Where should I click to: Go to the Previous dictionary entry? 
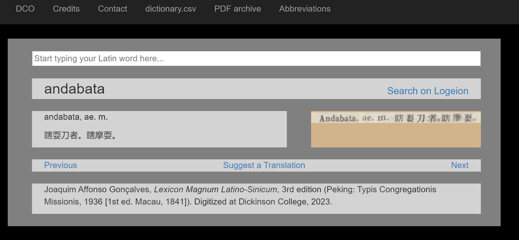[x=60, y=165]
